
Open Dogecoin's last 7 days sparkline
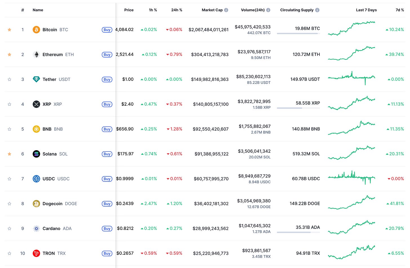[351, 202]
